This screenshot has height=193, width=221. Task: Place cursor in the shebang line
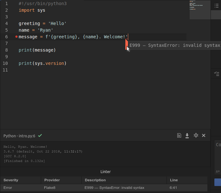point(42,4)
